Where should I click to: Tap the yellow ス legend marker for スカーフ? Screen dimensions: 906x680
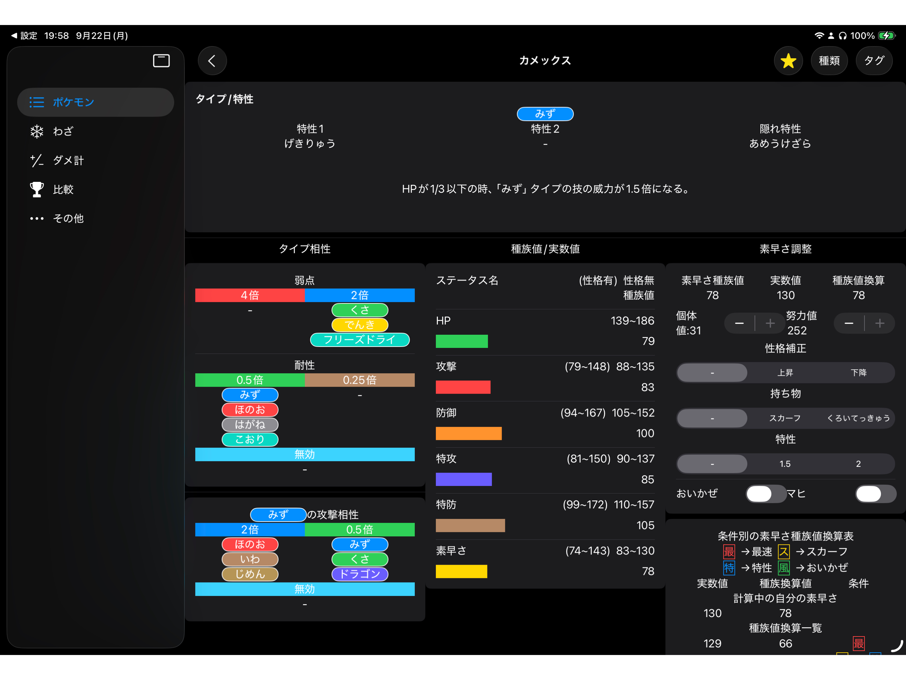pos(784,552)
